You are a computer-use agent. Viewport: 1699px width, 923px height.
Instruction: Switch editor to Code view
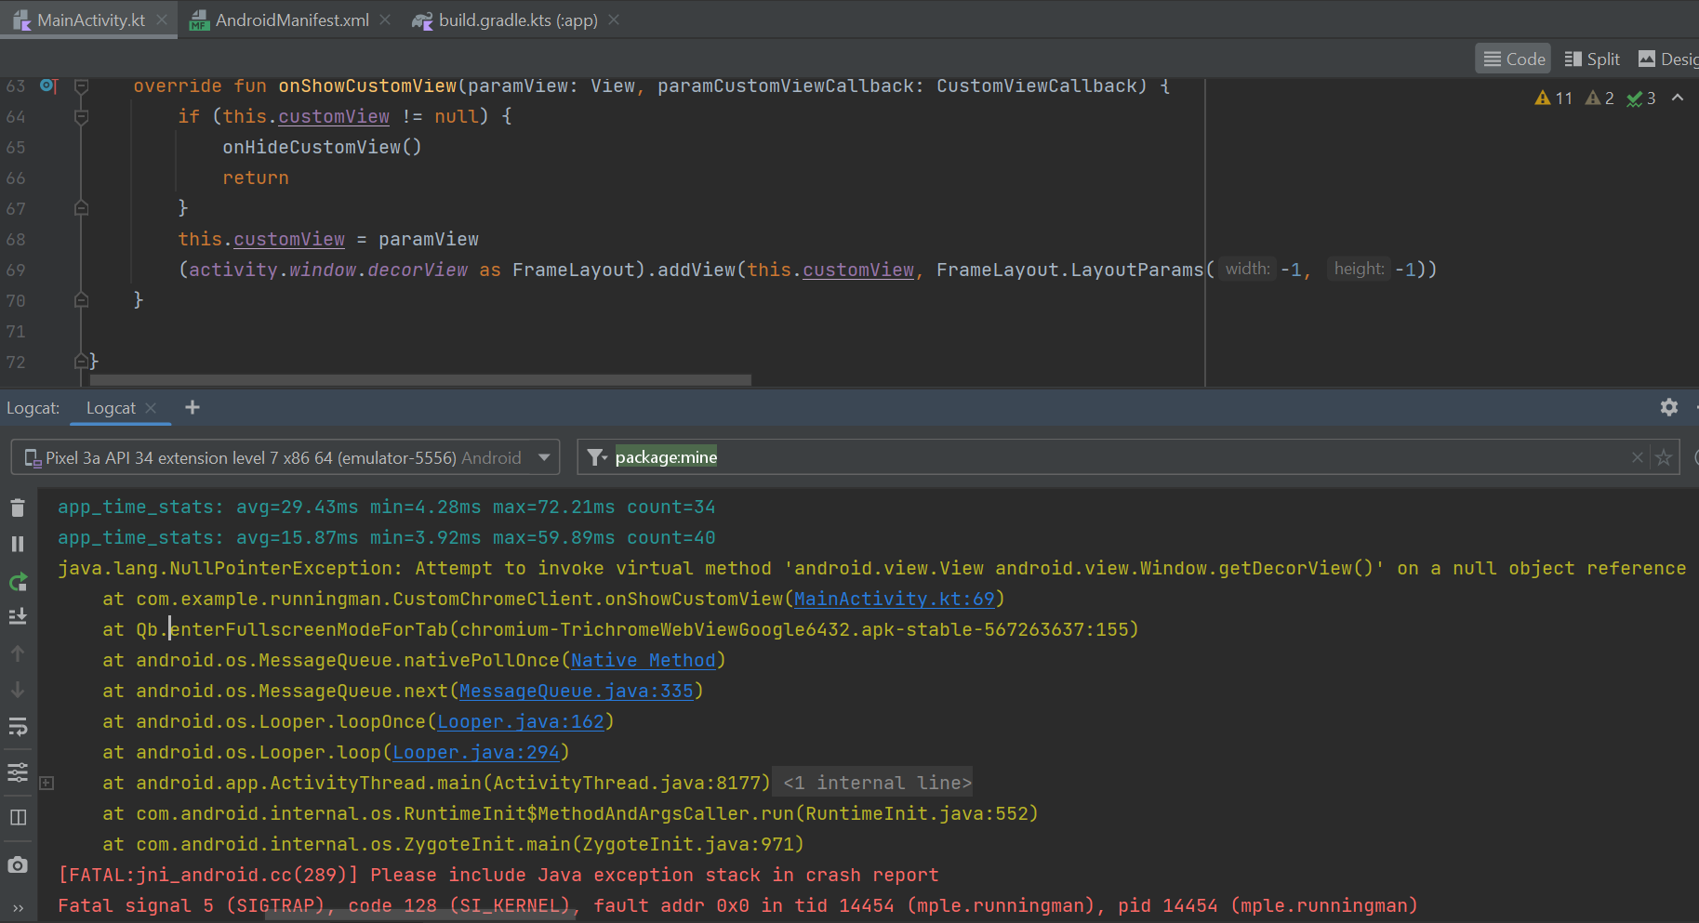(1514, 59)
